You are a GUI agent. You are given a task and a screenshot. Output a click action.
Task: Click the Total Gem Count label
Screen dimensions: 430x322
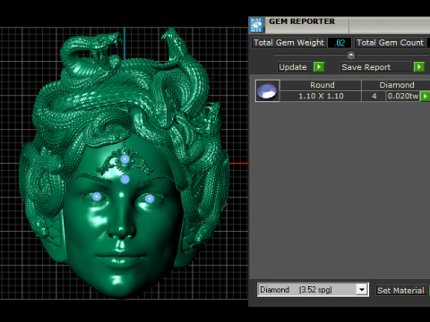point(391,43)
